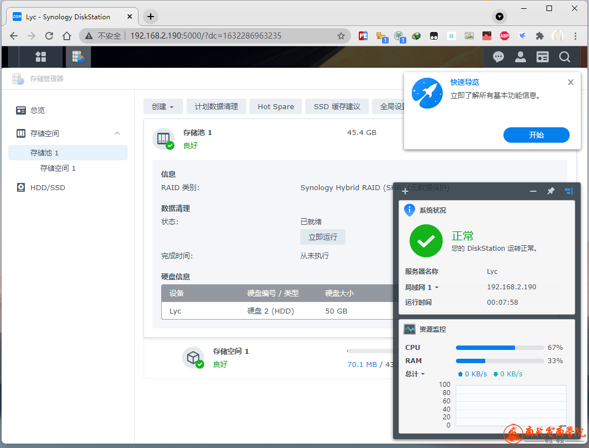Click the 不安全 security warning

tap(103, 36)
